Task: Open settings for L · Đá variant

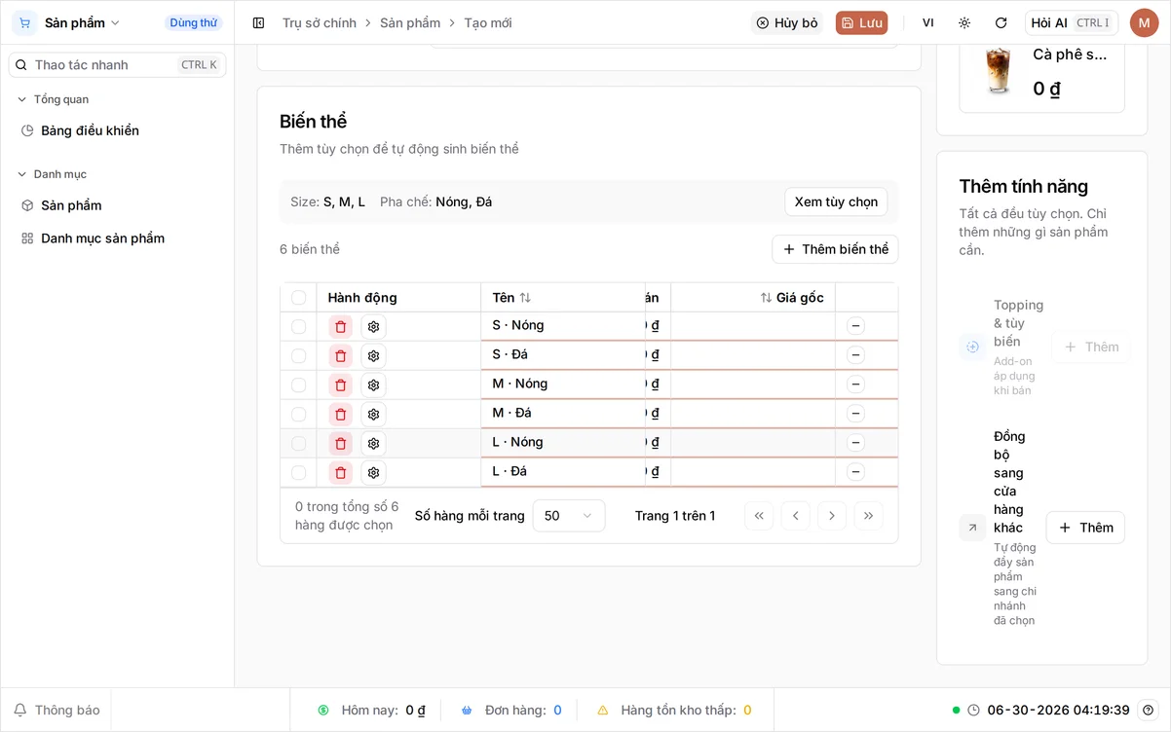Action: [x=373, y=473]
